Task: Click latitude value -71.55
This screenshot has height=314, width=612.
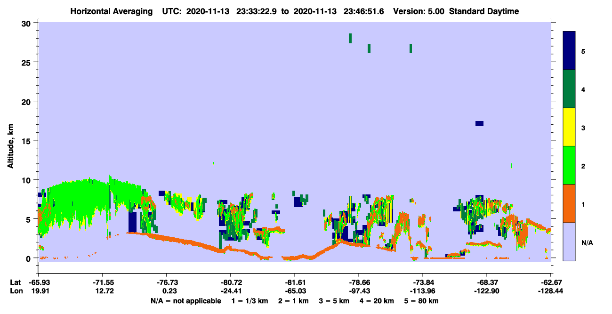Action: tap(103, 282)
